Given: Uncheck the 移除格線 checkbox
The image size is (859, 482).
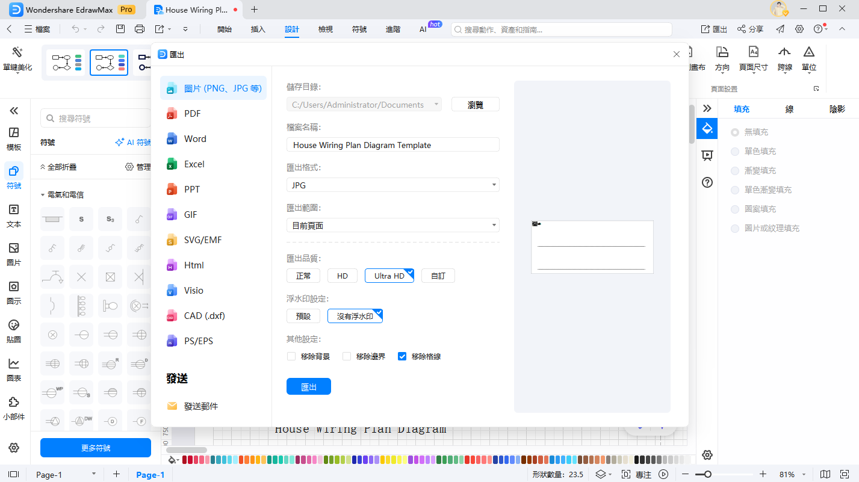Looking at the screenshot, I should (x=402, y=356).
